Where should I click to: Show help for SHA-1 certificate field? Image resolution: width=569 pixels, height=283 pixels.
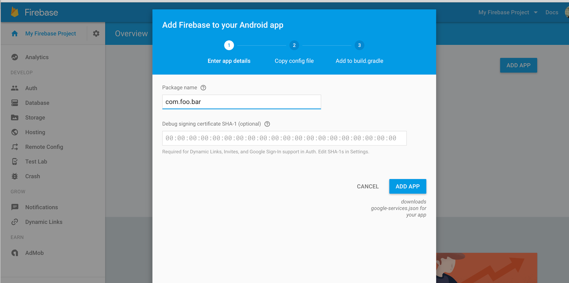pos(267,124)
